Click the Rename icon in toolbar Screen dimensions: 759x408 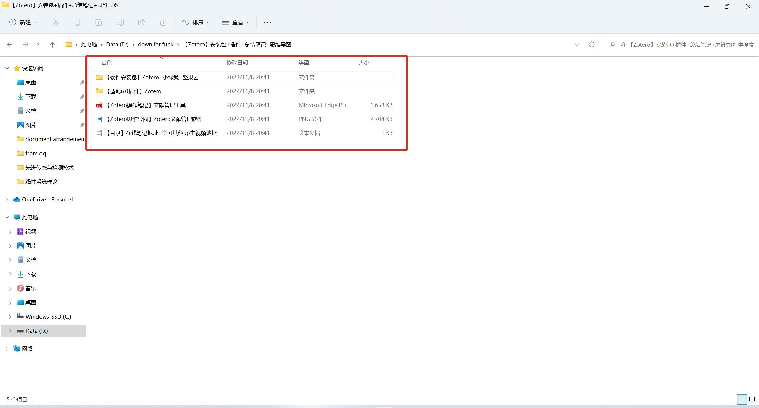[120, 22]
